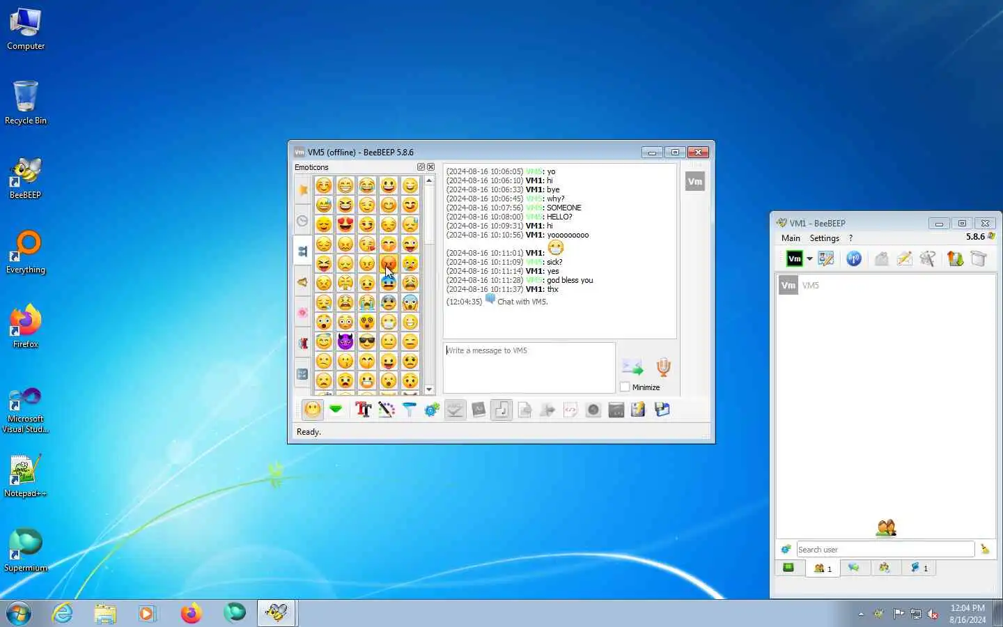Click the clapperboard-style dark icon

coord(616,410)
